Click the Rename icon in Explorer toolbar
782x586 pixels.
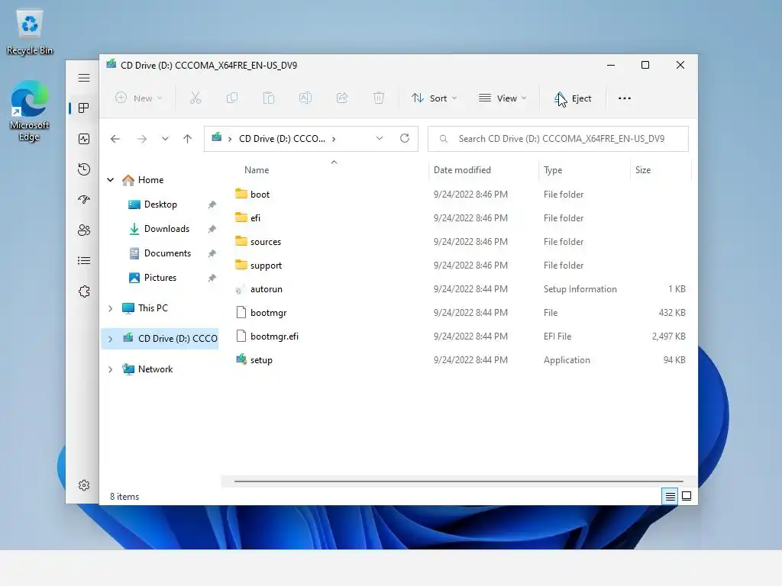tap(305, 98)
